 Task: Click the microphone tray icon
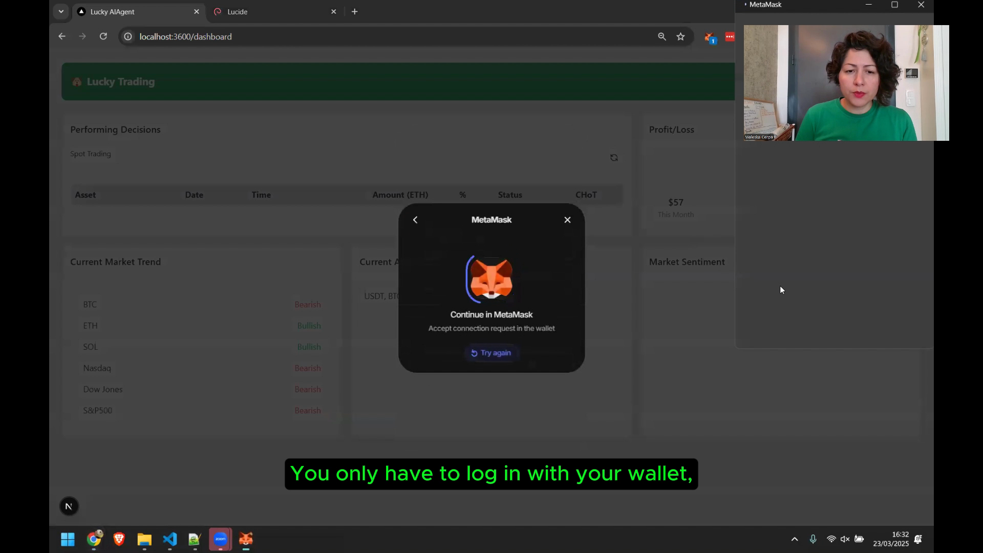click(813, 539)
